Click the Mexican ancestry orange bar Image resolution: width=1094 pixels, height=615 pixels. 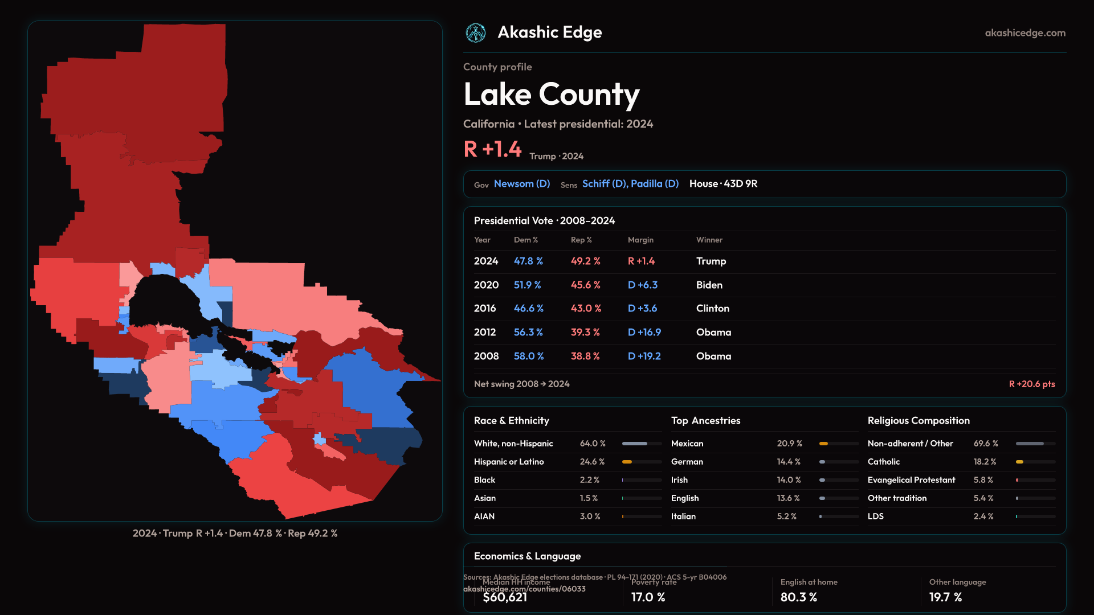[x=824, y=444]
